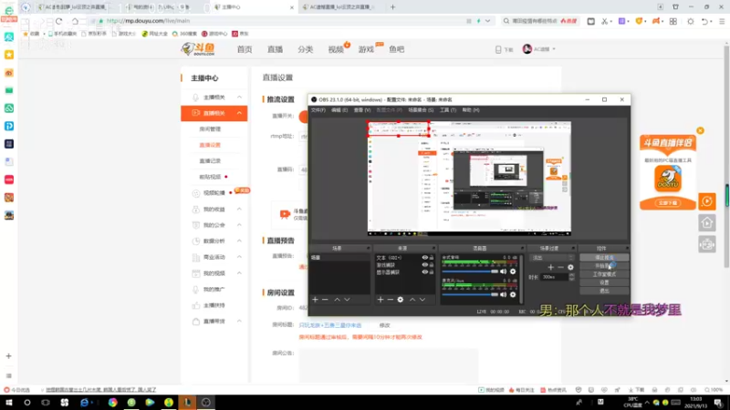730x410 pixels.
Task: Open OBS 设置 settings button
Action: (x=604, y=282)
